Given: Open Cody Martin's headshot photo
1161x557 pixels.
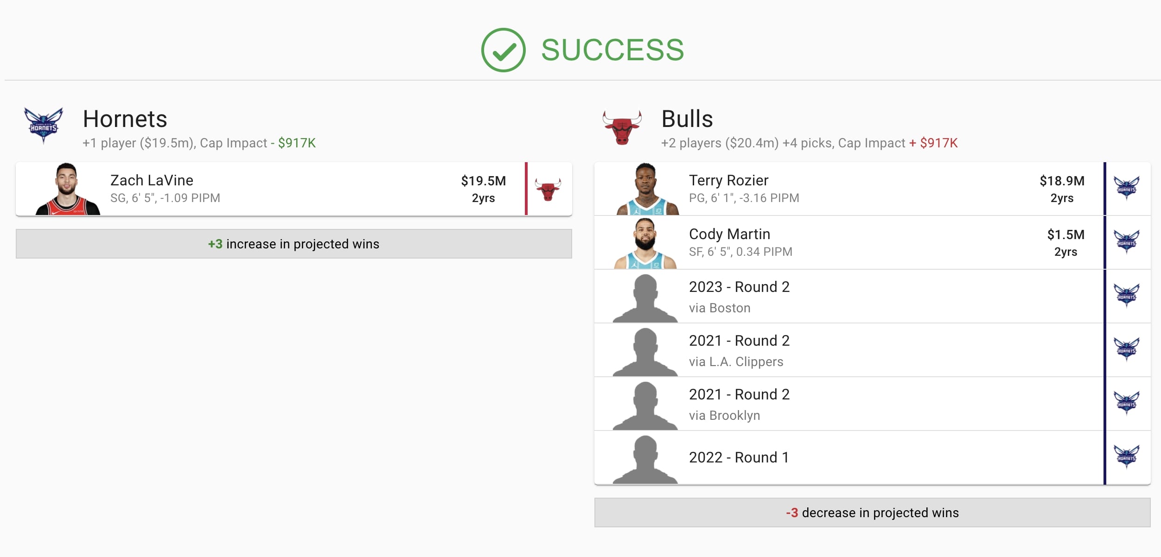Looking at the screenshot, I should [645, 243].
